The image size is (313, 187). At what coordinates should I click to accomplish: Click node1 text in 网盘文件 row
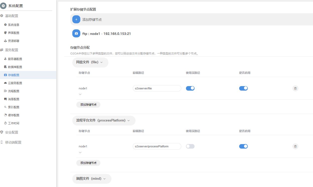[x=83, y=88]
